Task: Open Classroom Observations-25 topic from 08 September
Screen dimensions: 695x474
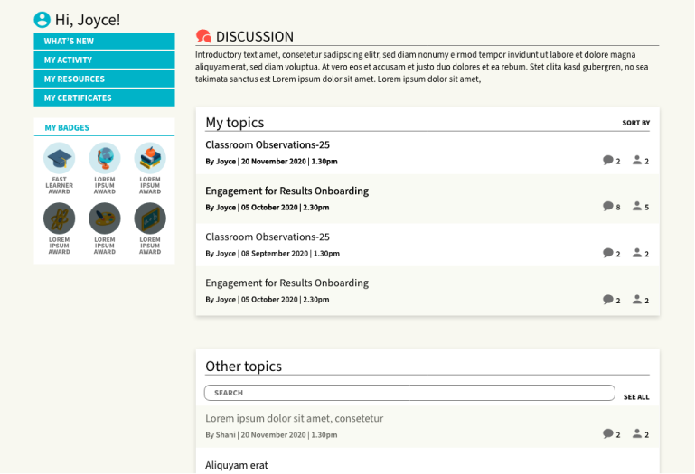Action: 268,237
